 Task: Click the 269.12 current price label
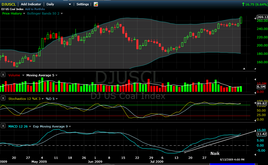tap(262, 17)
